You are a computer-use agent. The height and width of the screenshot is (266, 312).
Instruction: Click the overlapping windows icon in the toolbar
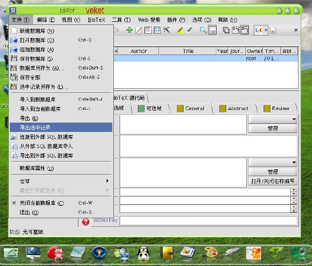pyautogui.click(x=226, y=30)
